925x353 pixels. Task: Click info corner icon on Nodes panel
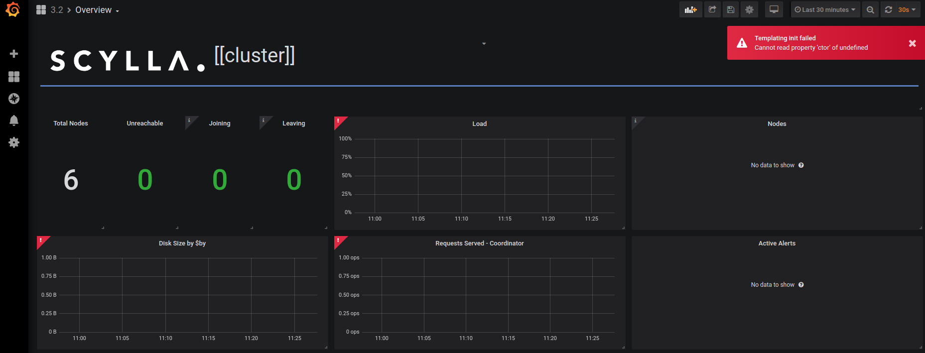[636, 121]
